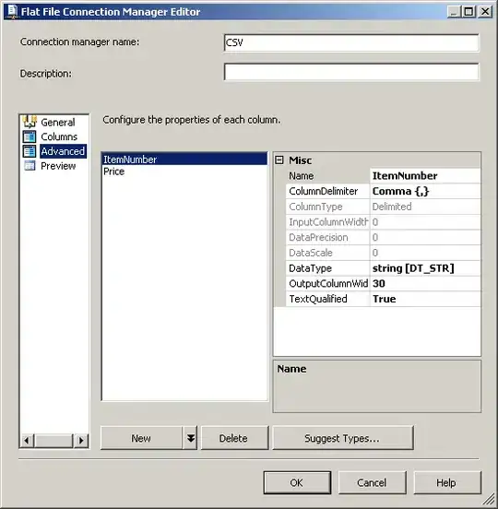Image resolution: width=498 pixels, height=509 pixels.
Task: Maximize the editor window
Action: (x=468, y=12)
